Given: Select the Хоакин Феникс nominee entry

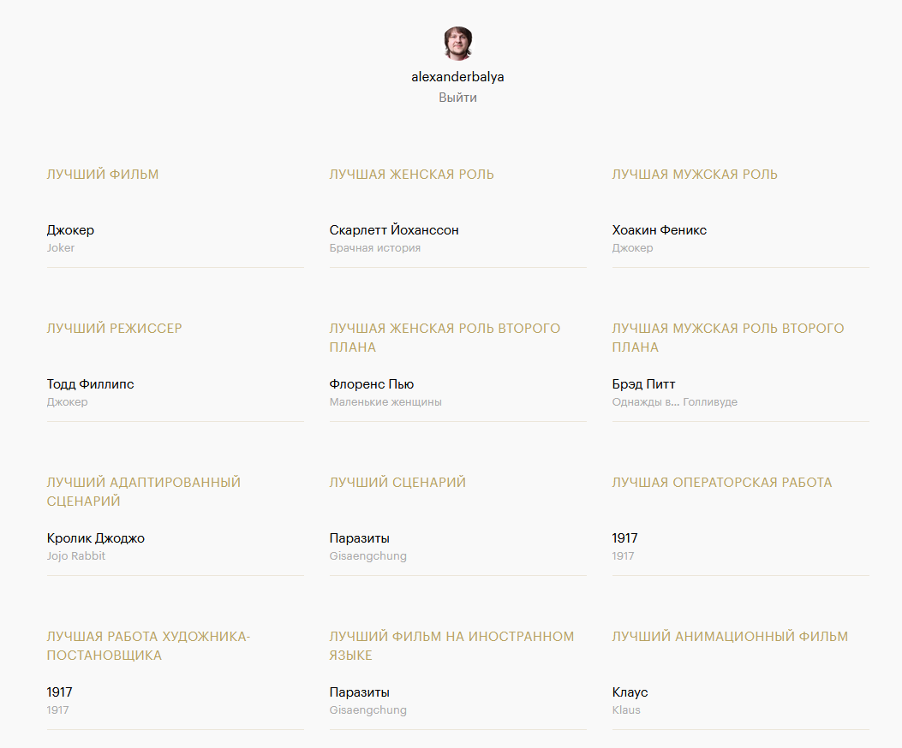Looking at the screenshot, I should click(660, 230).
